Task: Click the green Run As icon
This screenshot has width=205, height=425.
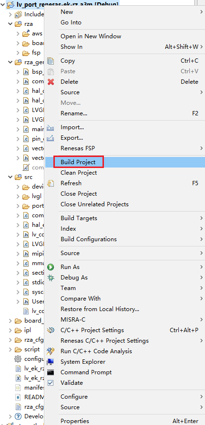Action: 51,267
